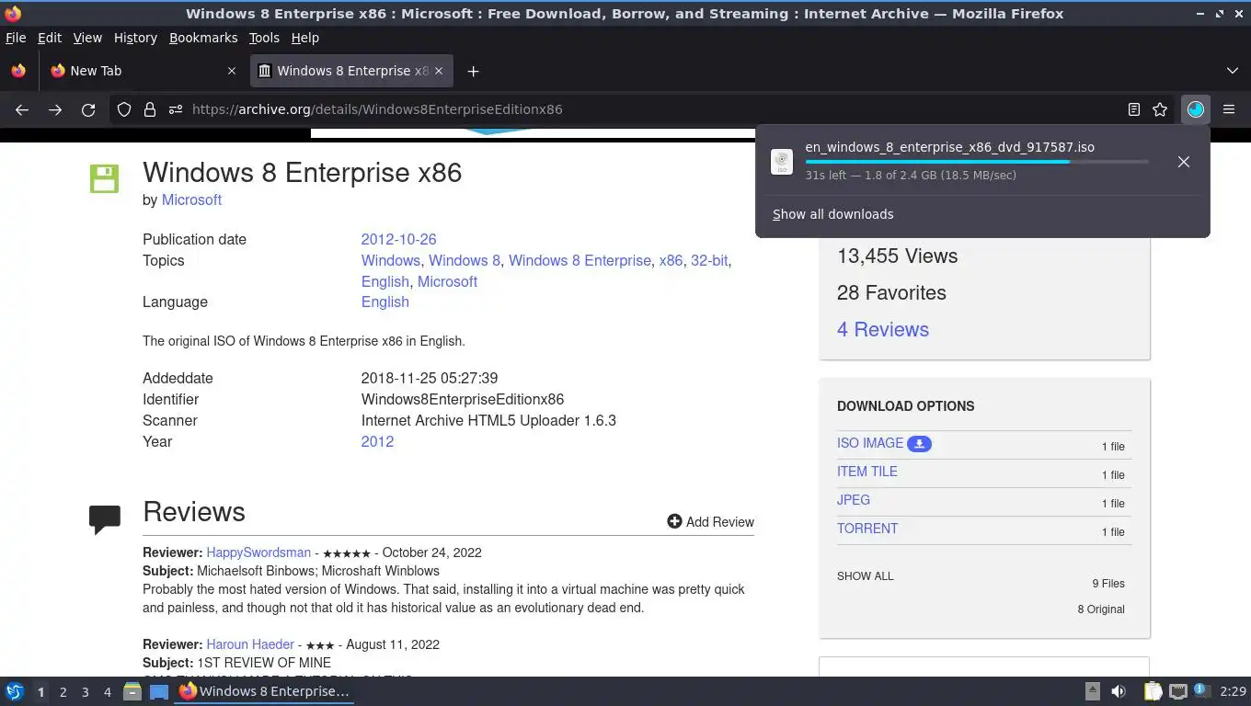Click the removable media eject tray icon

click(x=1093, y=691)
